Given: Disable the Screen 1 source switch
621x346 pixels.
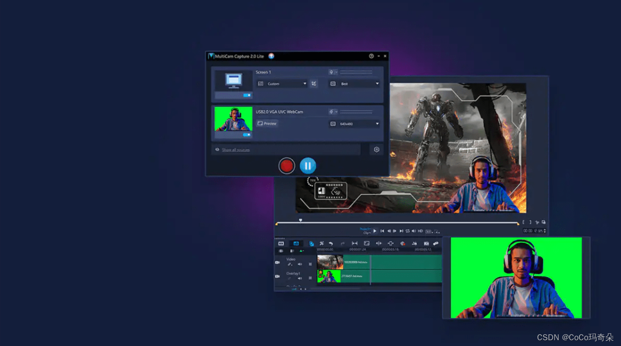Looking at the screenshot, I should pos(247,95).
